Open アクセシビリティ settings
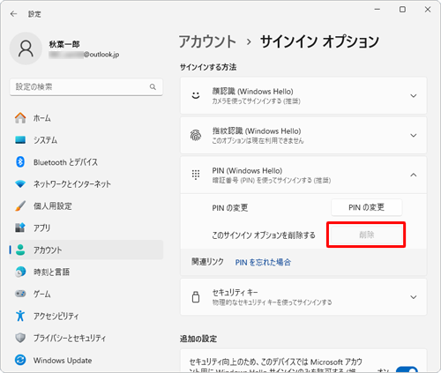 click(x=86, y=316)
